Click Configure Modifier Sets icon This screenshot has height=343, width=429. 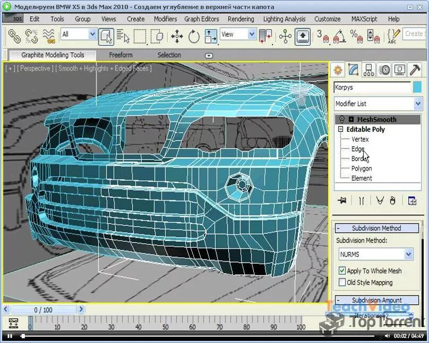[x=412, y=201]
